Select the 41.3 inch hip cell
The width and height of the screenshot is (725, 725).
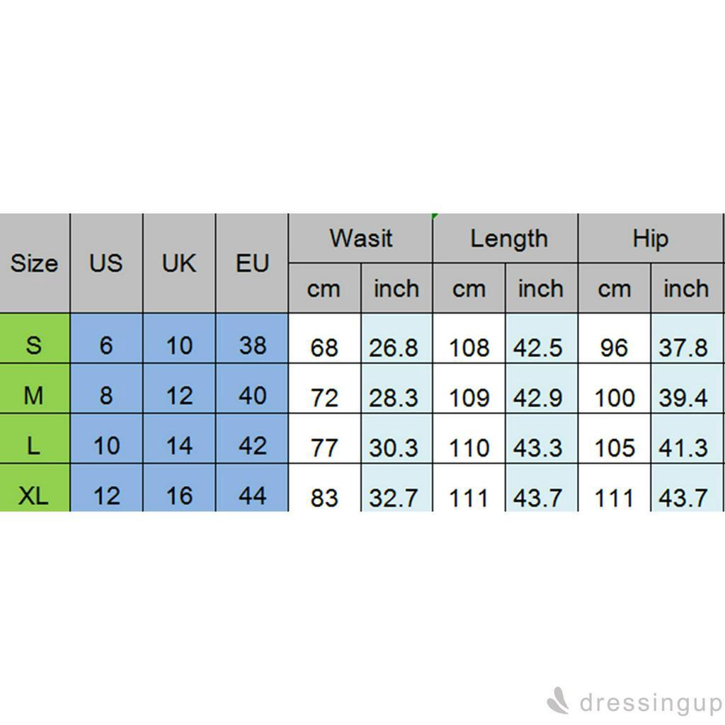685,447
